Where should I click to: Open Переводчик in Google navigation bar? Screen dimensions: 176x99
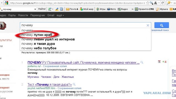(x=38, y=15)
